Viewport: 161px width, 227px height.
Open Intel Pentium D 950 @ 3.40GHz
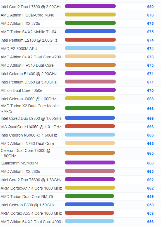pyautogui.click(x=29, y=82)
